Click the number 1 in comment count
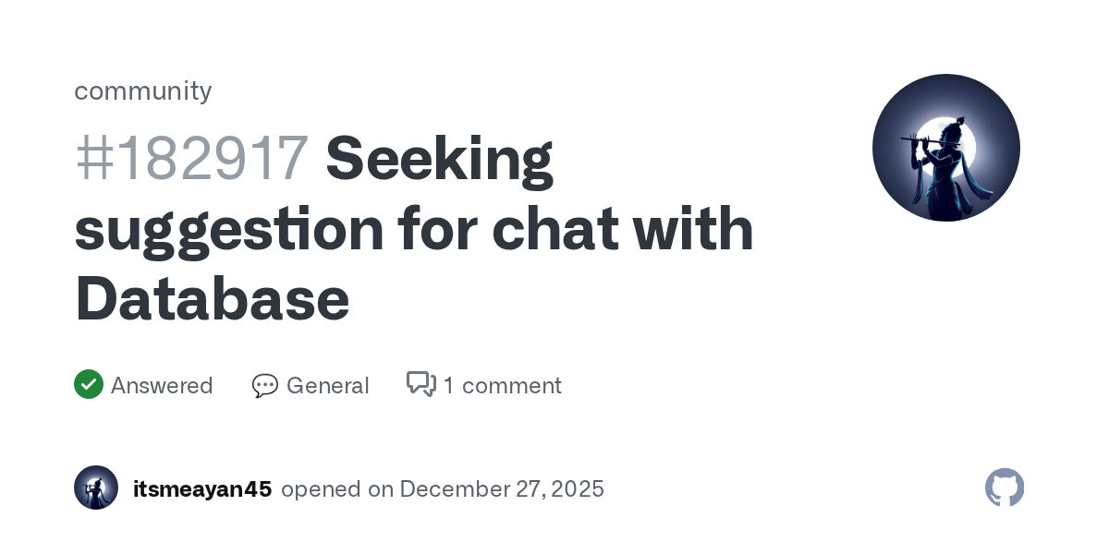 pyautogui.click(x=448, y=385)
